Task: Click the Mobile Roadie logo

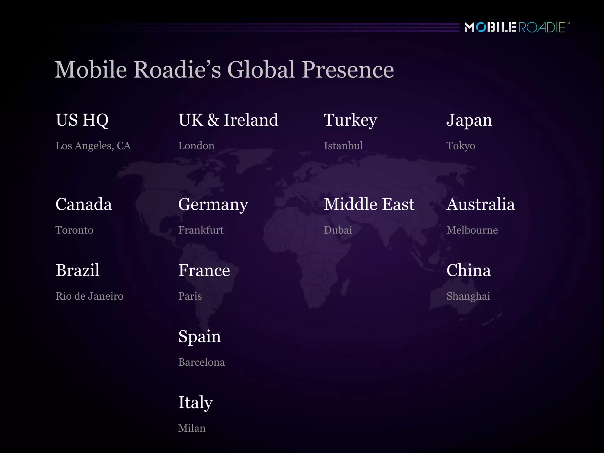Action: (517, 27)
